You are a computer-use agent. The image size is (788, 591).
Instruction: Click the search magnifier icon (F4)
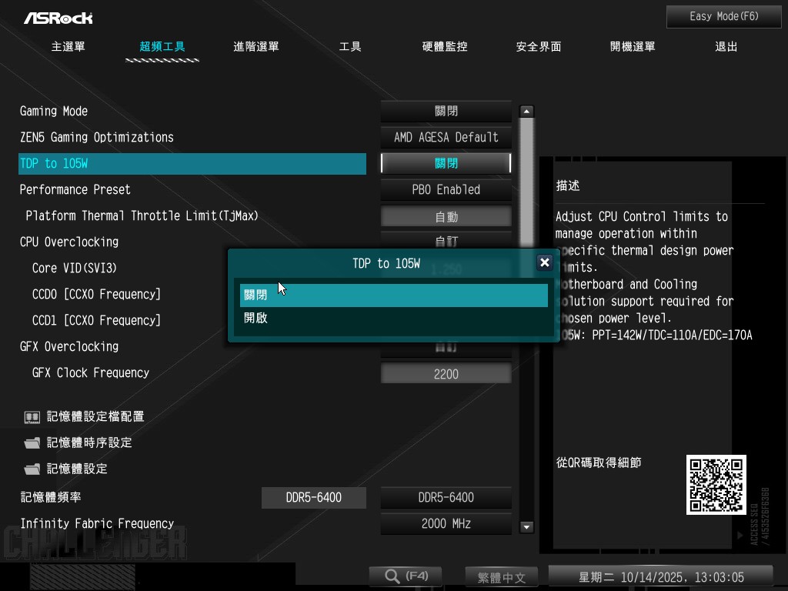click(x=392, y=576)
